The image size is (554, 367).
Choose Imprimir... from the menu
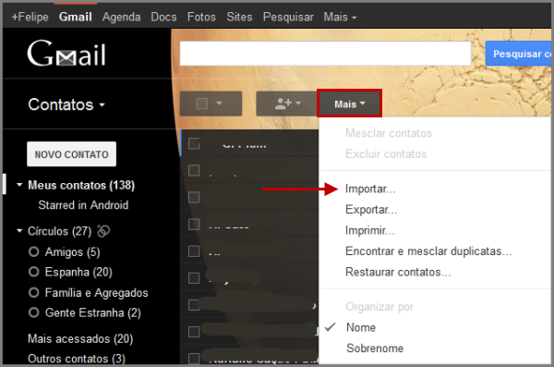pyautogui.click(x=369, y=230)
